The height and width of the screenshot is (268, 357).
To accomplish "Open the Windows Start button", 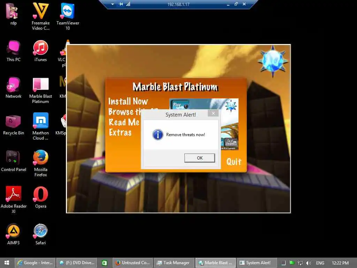I will [7, 263].
